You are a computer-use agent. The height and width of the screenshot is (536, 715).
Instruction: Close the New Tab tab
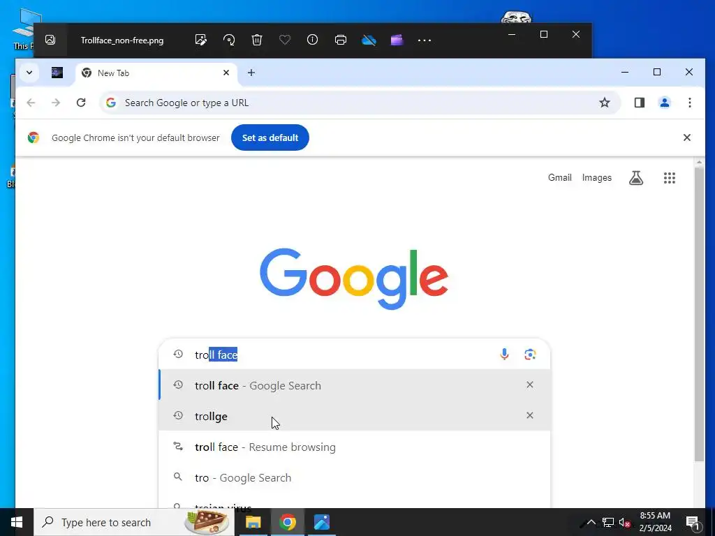point(226,73)
